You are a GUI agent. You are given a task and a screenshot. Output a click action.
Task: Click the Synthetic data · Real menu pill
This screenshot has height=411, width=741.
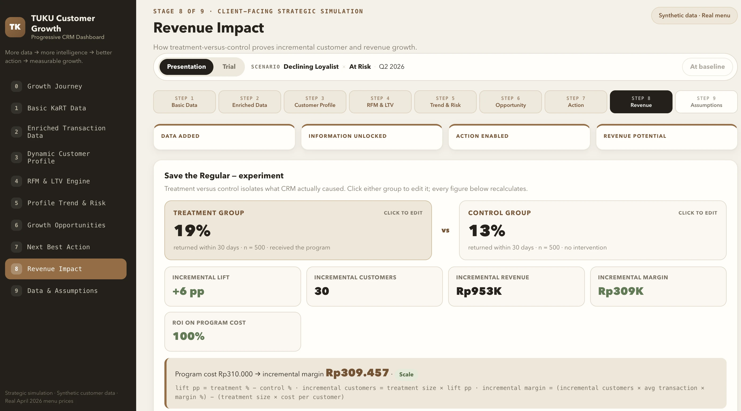point(694,15)
